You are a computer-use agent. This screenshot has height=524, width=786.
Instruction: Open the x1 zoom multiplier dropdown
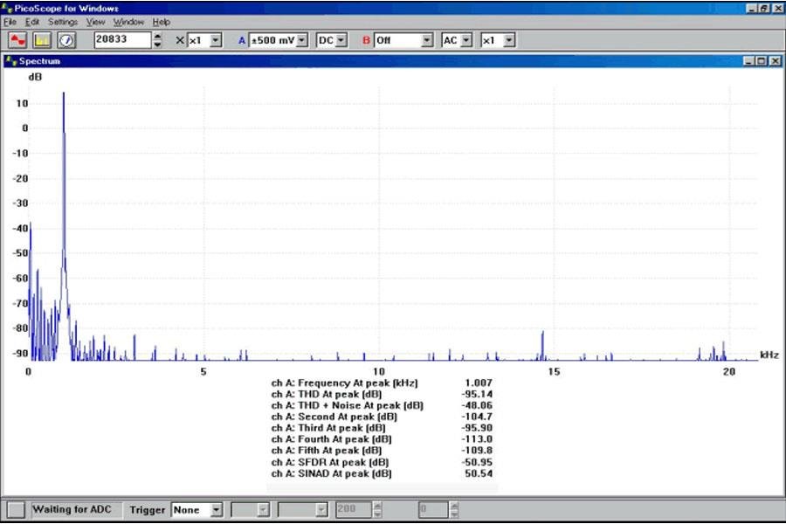tap(216, 40)
